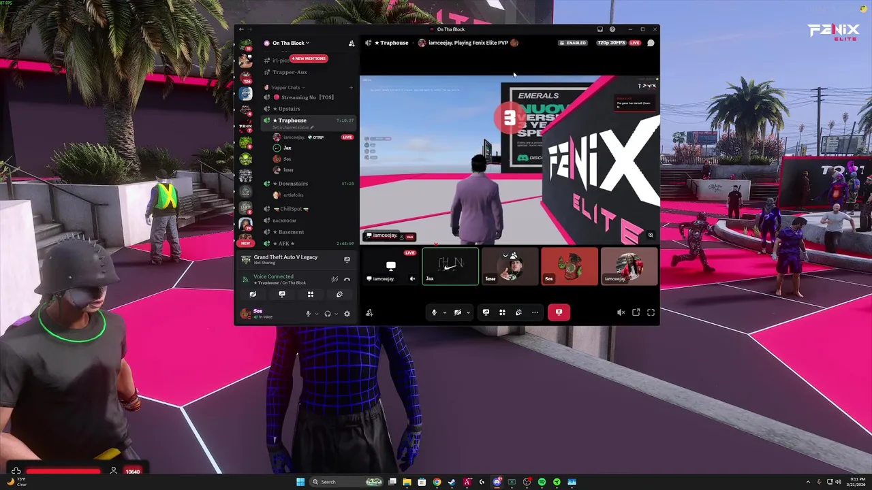Open the Windows Start menu
Viewport: 872px width, 490px height.
click(x=300, y=482)
